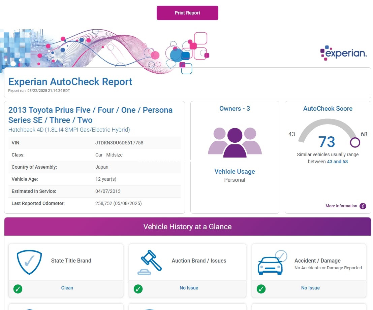Click the high range number 68 by gauge
This screenshot has width=373, height=310.
tap(364, 134)
